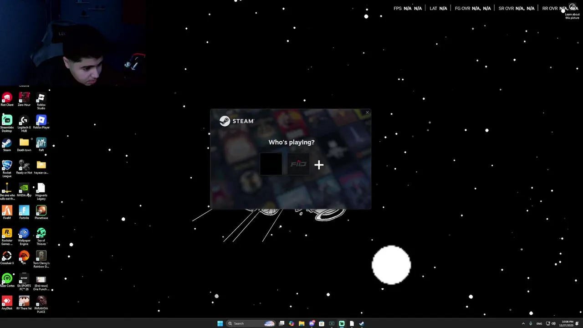Launch the Zero Hour desktop icon

coord(24,99)
